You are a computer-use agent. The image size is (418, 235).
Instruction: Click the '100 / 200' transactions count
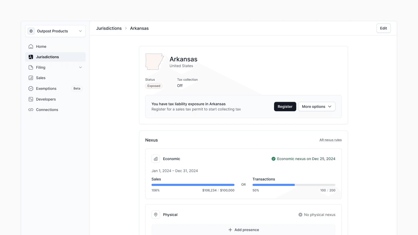pyautogui.click(x=328, y=190)
